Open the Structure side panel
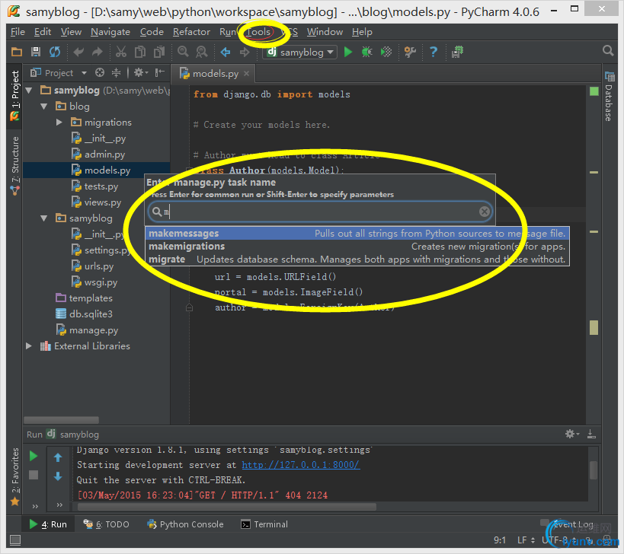624x554 pixels. point(15,165)
